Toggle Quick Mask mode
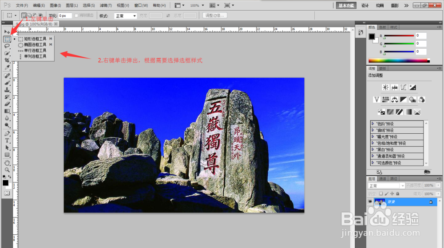 coord(7,193)
